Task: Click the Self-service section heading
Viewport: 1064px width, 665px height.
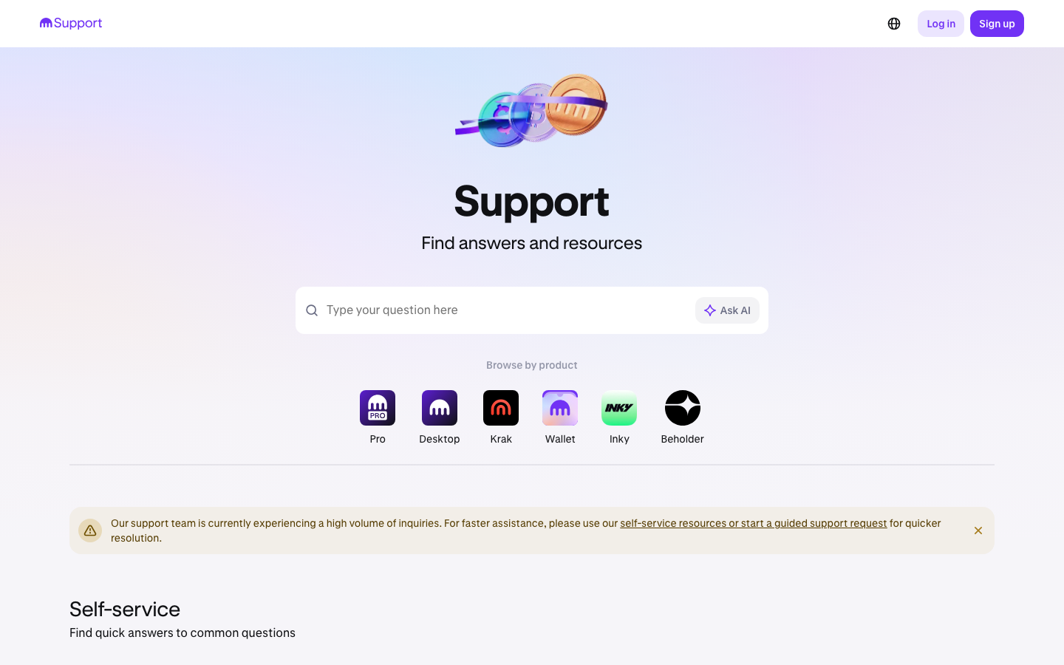Action: [125, 609]
